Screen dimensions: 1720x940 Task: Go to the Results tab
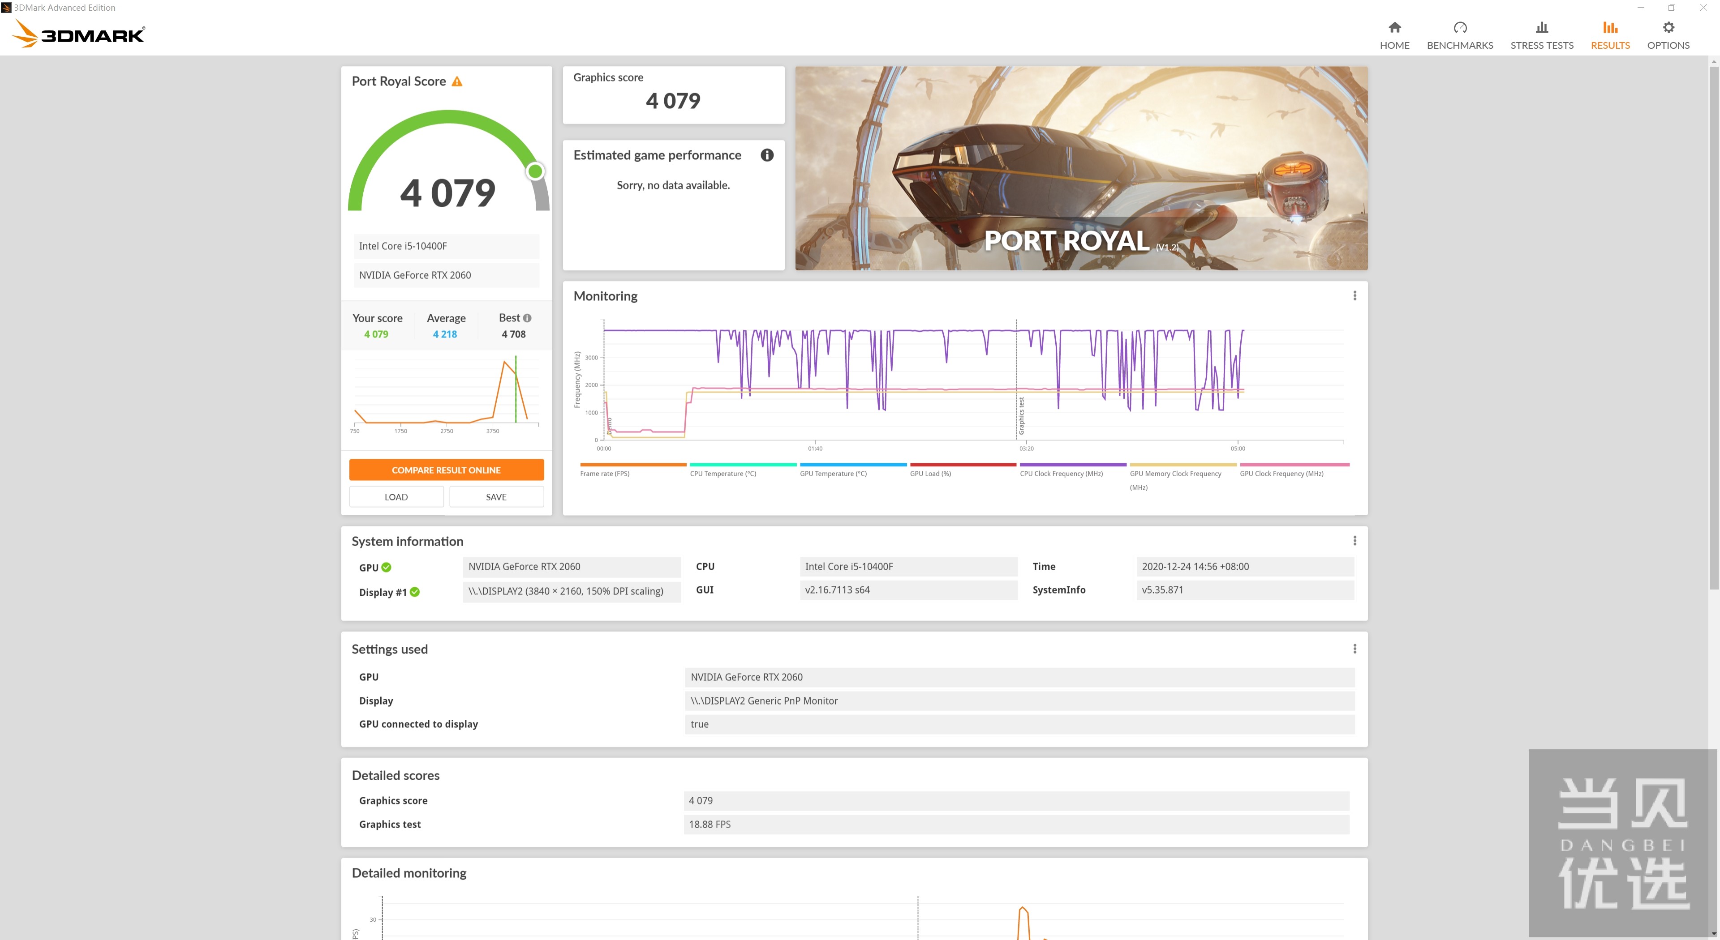click(x=1610, y=35)
